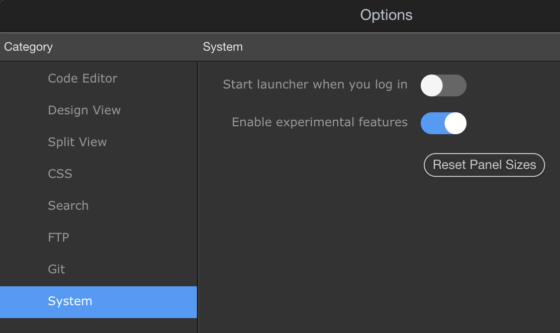560x333 pixels.
Task: Click the Options window title
Action: (386, 15)
